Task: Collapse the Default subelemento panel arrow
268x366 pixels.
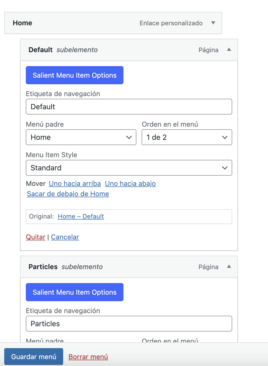Action: click(229, 50)
